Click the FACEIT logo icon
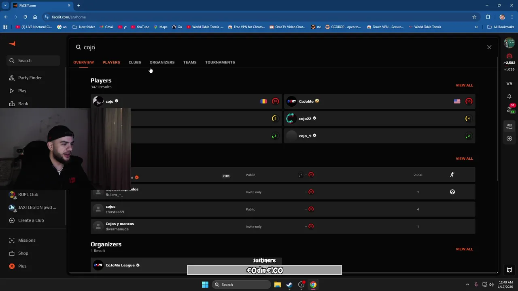The height and width of the screenshot is (291, 518). 12,43
